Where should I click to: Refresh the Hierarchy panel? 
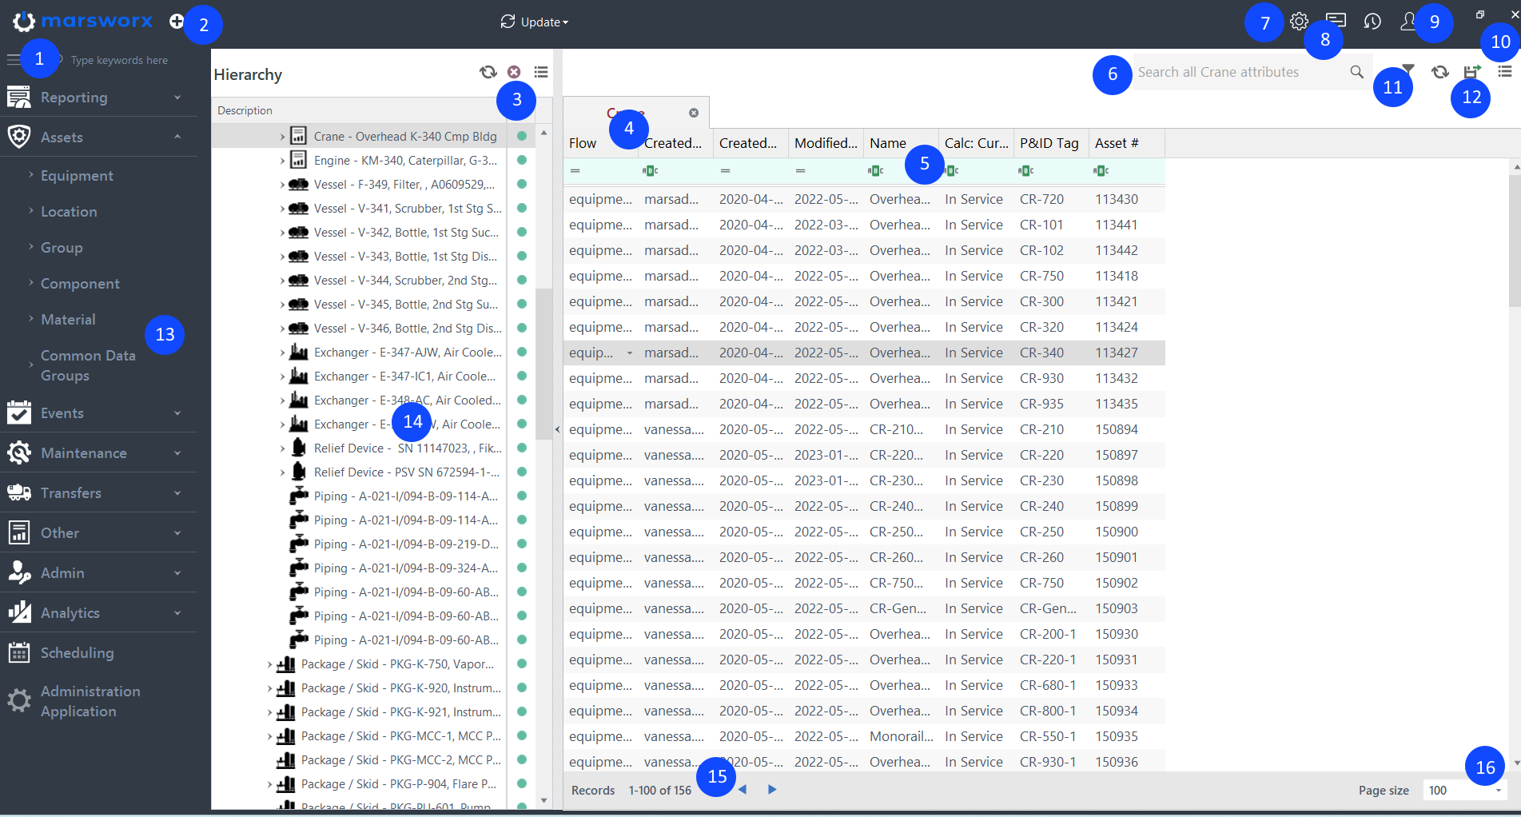click(x=488, y=72)
